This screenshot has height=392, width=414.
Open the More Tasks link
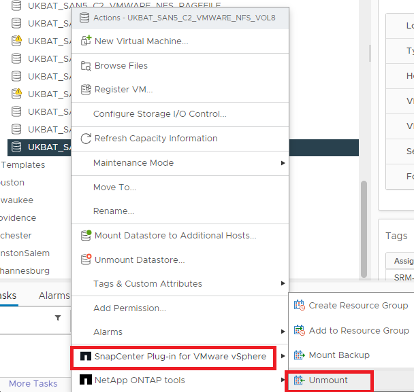[x=33, y=384]
